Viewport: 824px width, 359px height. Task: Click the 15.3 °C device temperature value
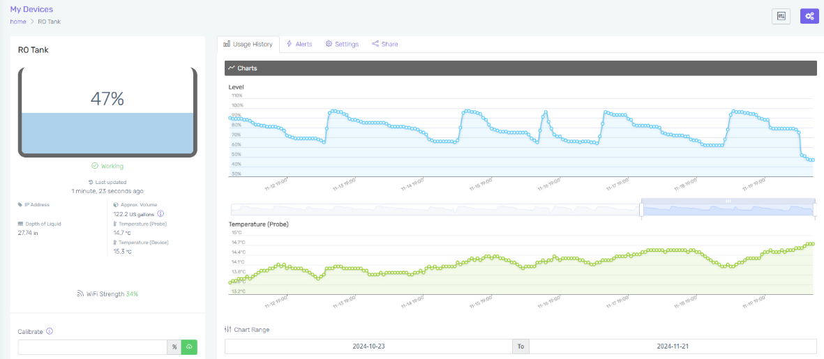(122, 252)
